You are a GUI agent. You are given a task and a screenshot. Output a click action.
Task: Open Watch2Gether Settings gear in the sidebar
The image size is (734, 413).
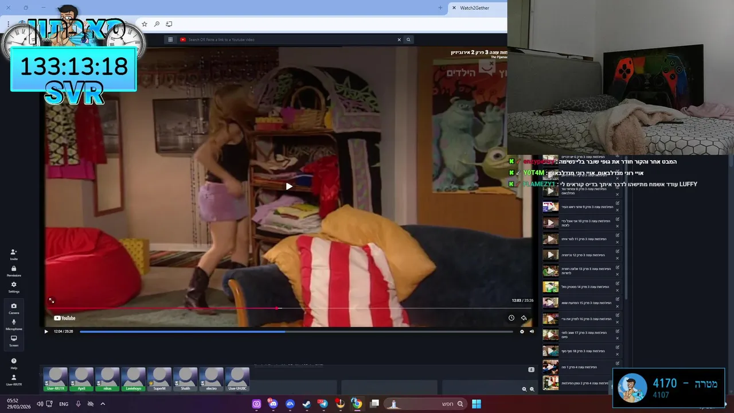pyautogui.click(x=14, y=287)
